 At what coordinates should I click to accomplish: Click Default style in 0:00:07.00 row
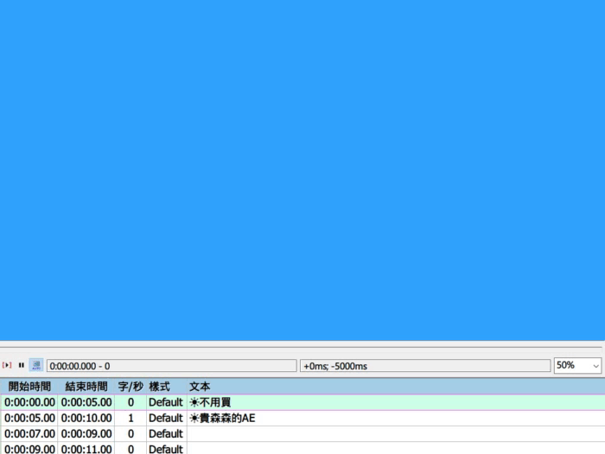(166, 434)
